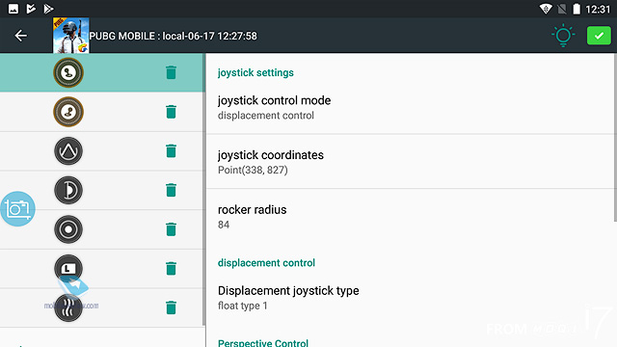Tap the image notification icon

pyautogui.click(x=13, y=9)
